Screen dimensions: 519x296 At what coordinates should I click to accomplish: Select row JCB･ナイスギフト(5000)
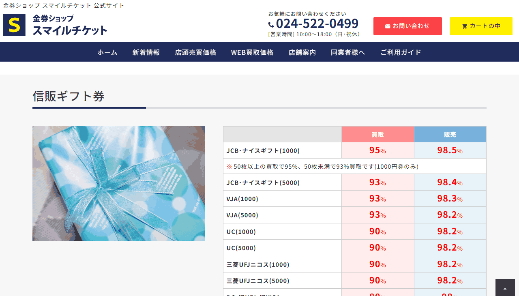(x=355, y=182)
